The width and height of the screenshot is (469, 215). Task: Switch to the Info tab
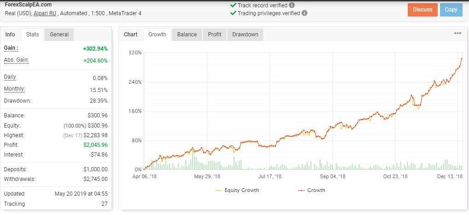[x=10, y=35]
